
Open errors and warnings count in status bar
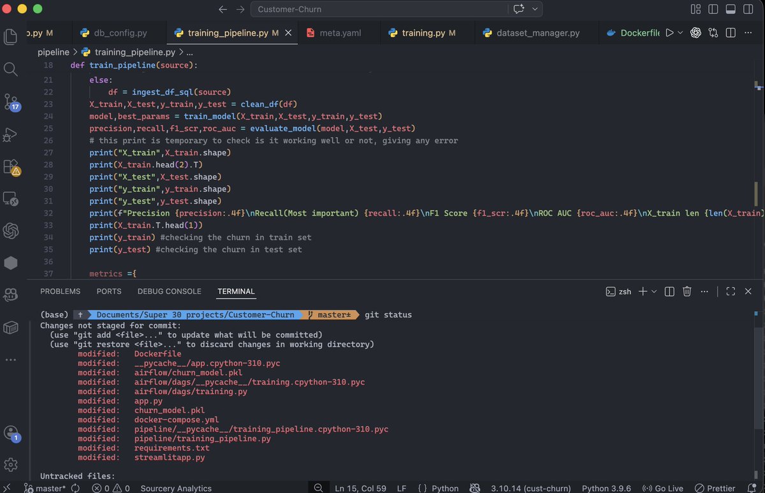click(x=112, y=488)
